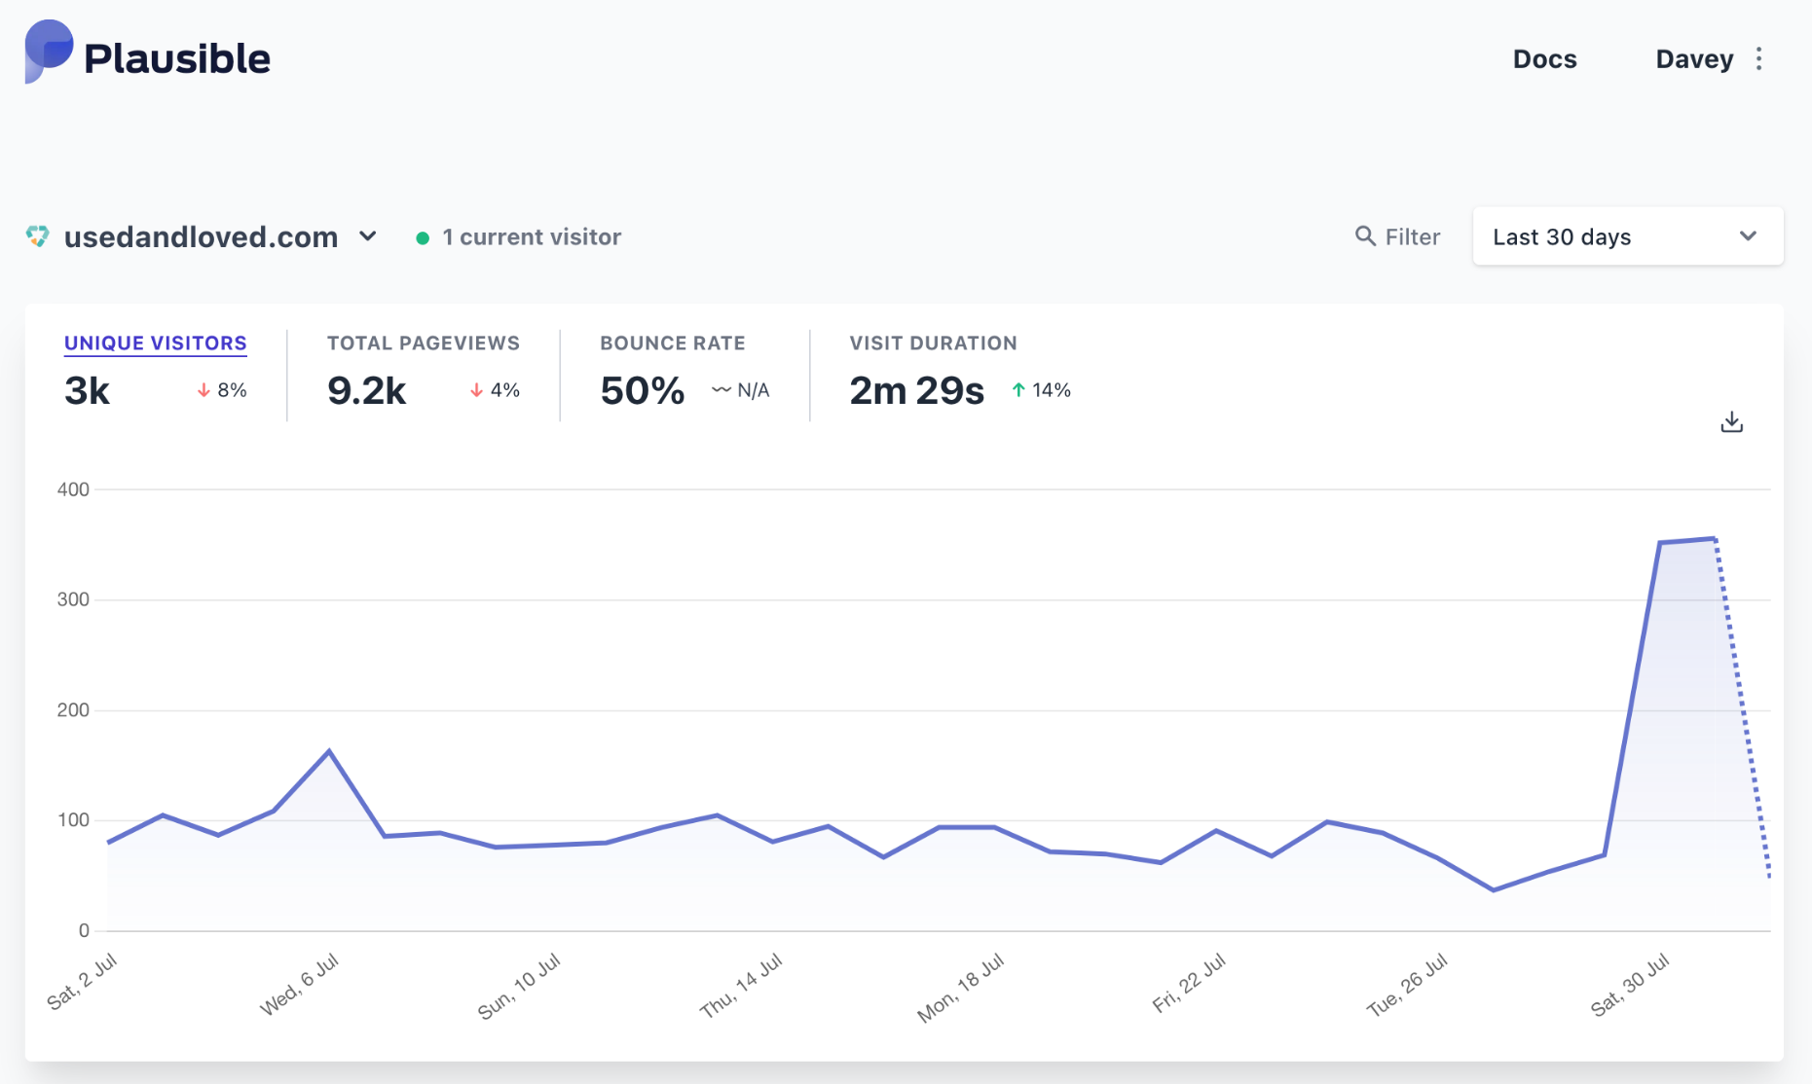Click the Thu, 14 Jul axis label

pos(741,986)
